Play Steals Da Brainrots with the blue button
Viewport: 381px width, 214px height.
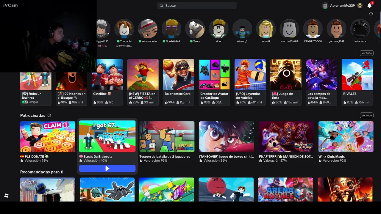[107, 169]
